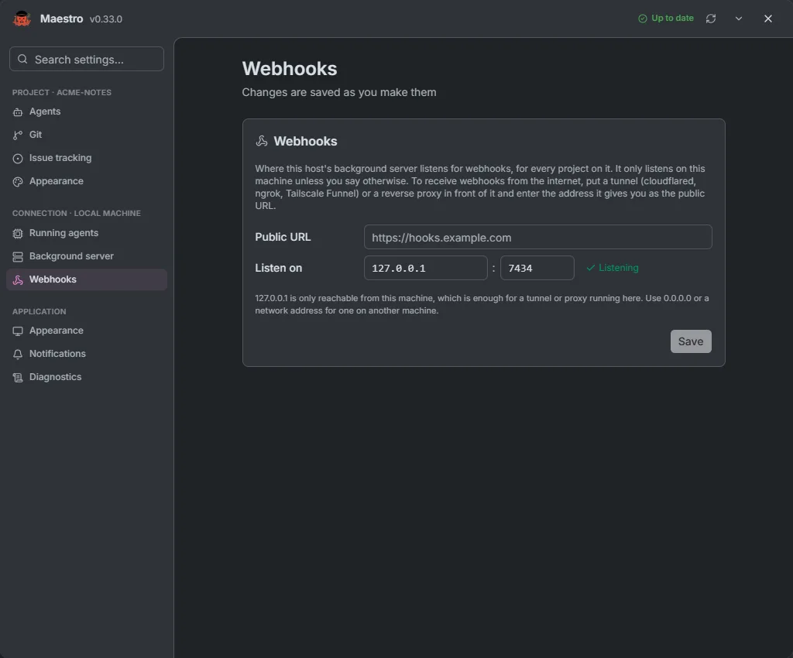Click the Notifications bell icon
This screenshot has height=658, width=793.
[x=18, y=355]
